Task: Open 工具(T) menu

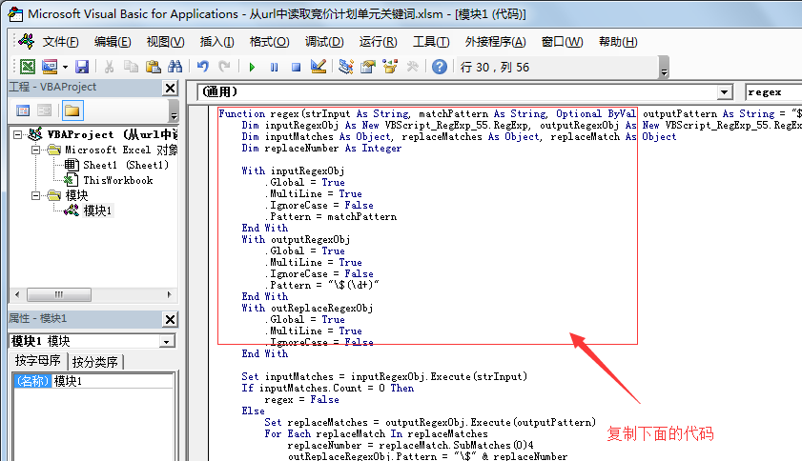Action: click(x=431, y=42)
